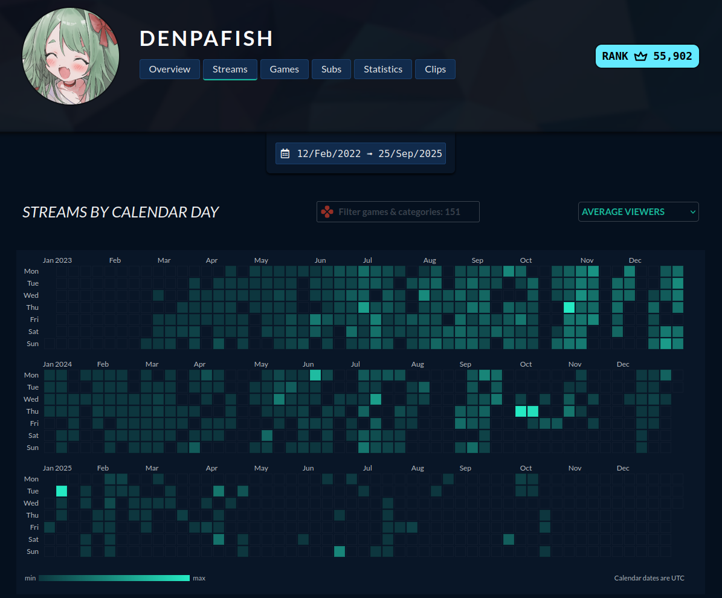View the Clips tab

[435, 69]
